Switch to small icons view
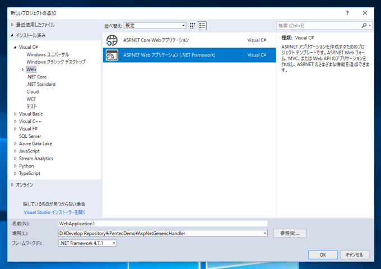 pos(192,26)
